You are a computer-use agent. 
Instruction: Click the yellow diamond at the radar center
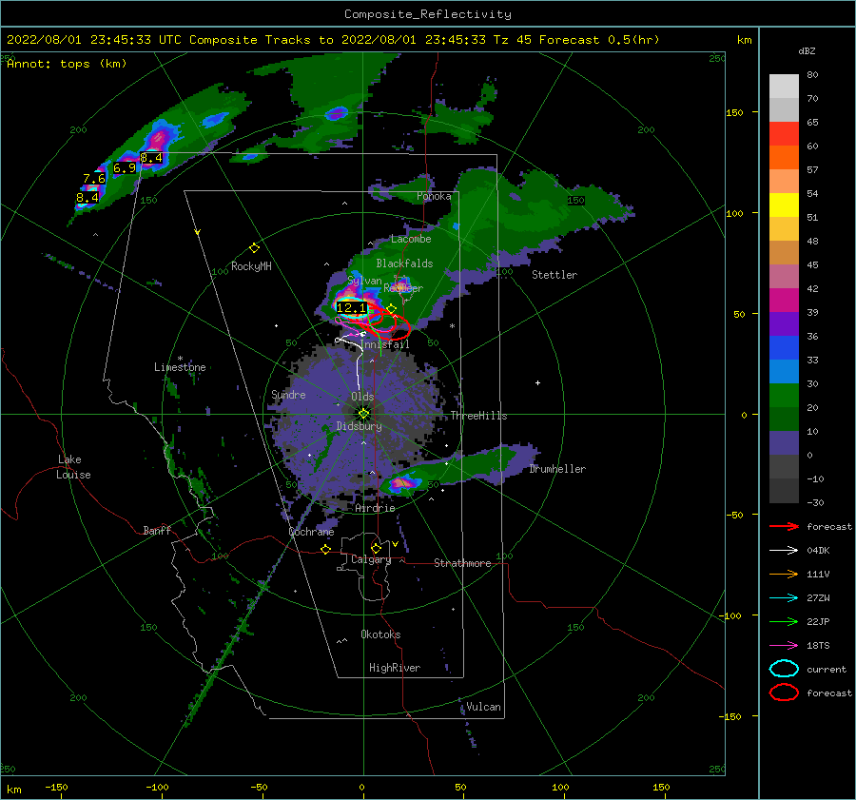tap(363, 414)
